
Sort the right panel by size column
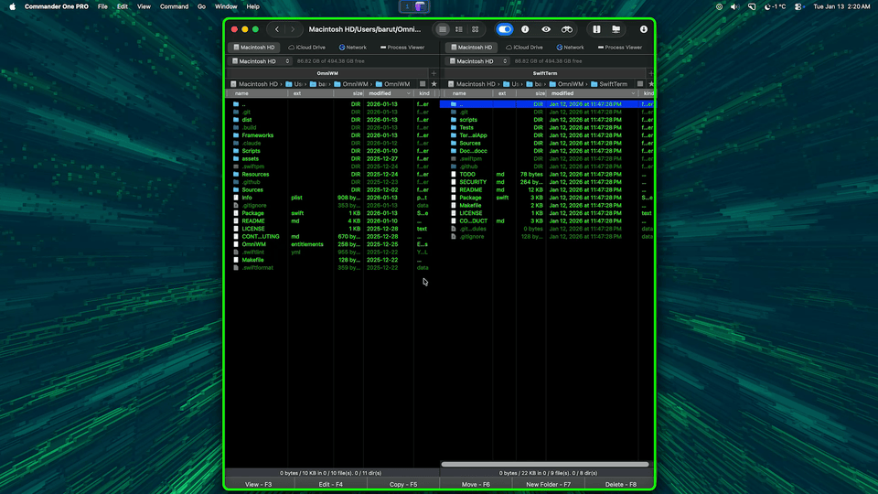[530, 93]
